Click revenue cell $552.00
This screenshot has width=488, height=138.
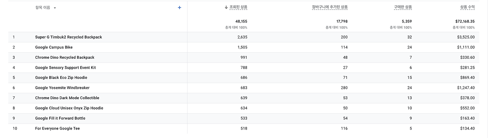[x=467, y=108]
